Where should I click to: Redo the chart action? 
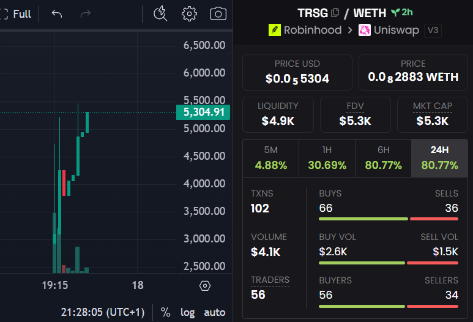pyautogui.click(x=86, y=14)
